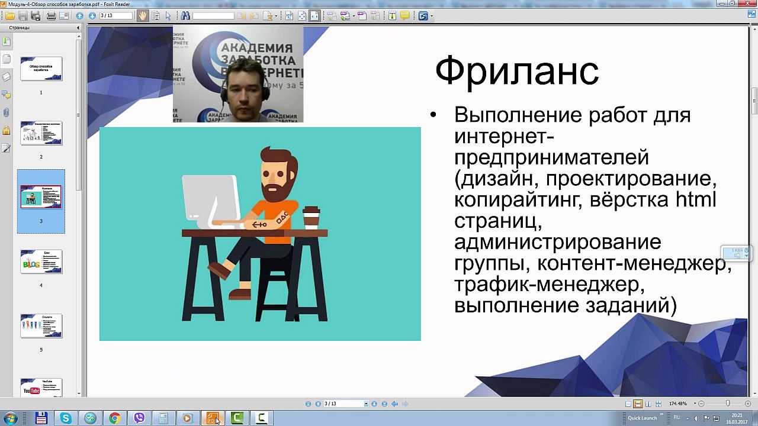Print the document using the printer icon
The height and width of the screenshot is (426, 758).
(x=52, y=16)
